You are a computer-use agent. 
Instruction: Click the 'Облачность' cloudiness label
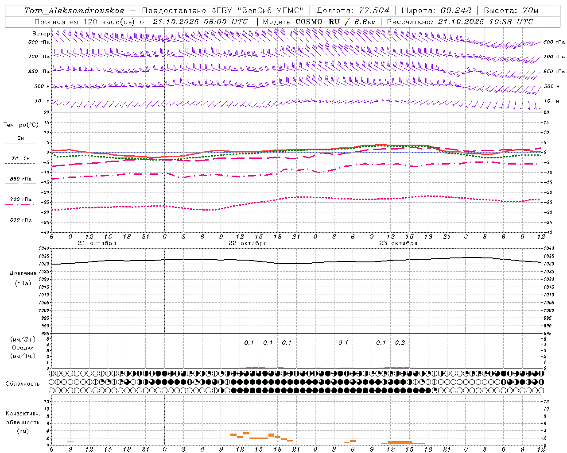coord(22,384)
